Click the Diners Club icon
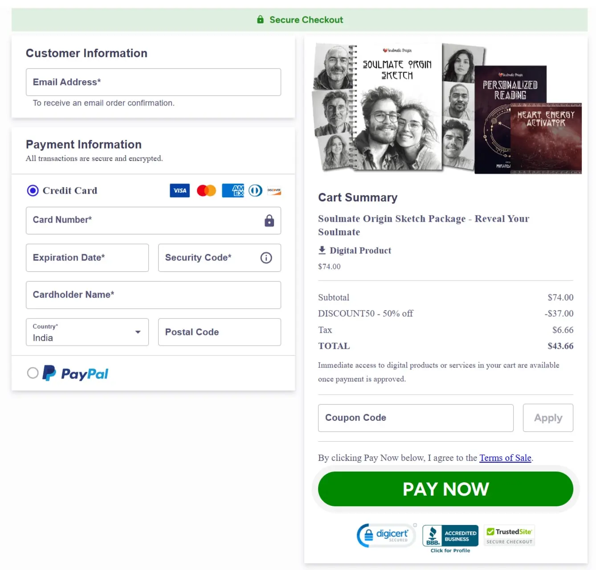 255,191
